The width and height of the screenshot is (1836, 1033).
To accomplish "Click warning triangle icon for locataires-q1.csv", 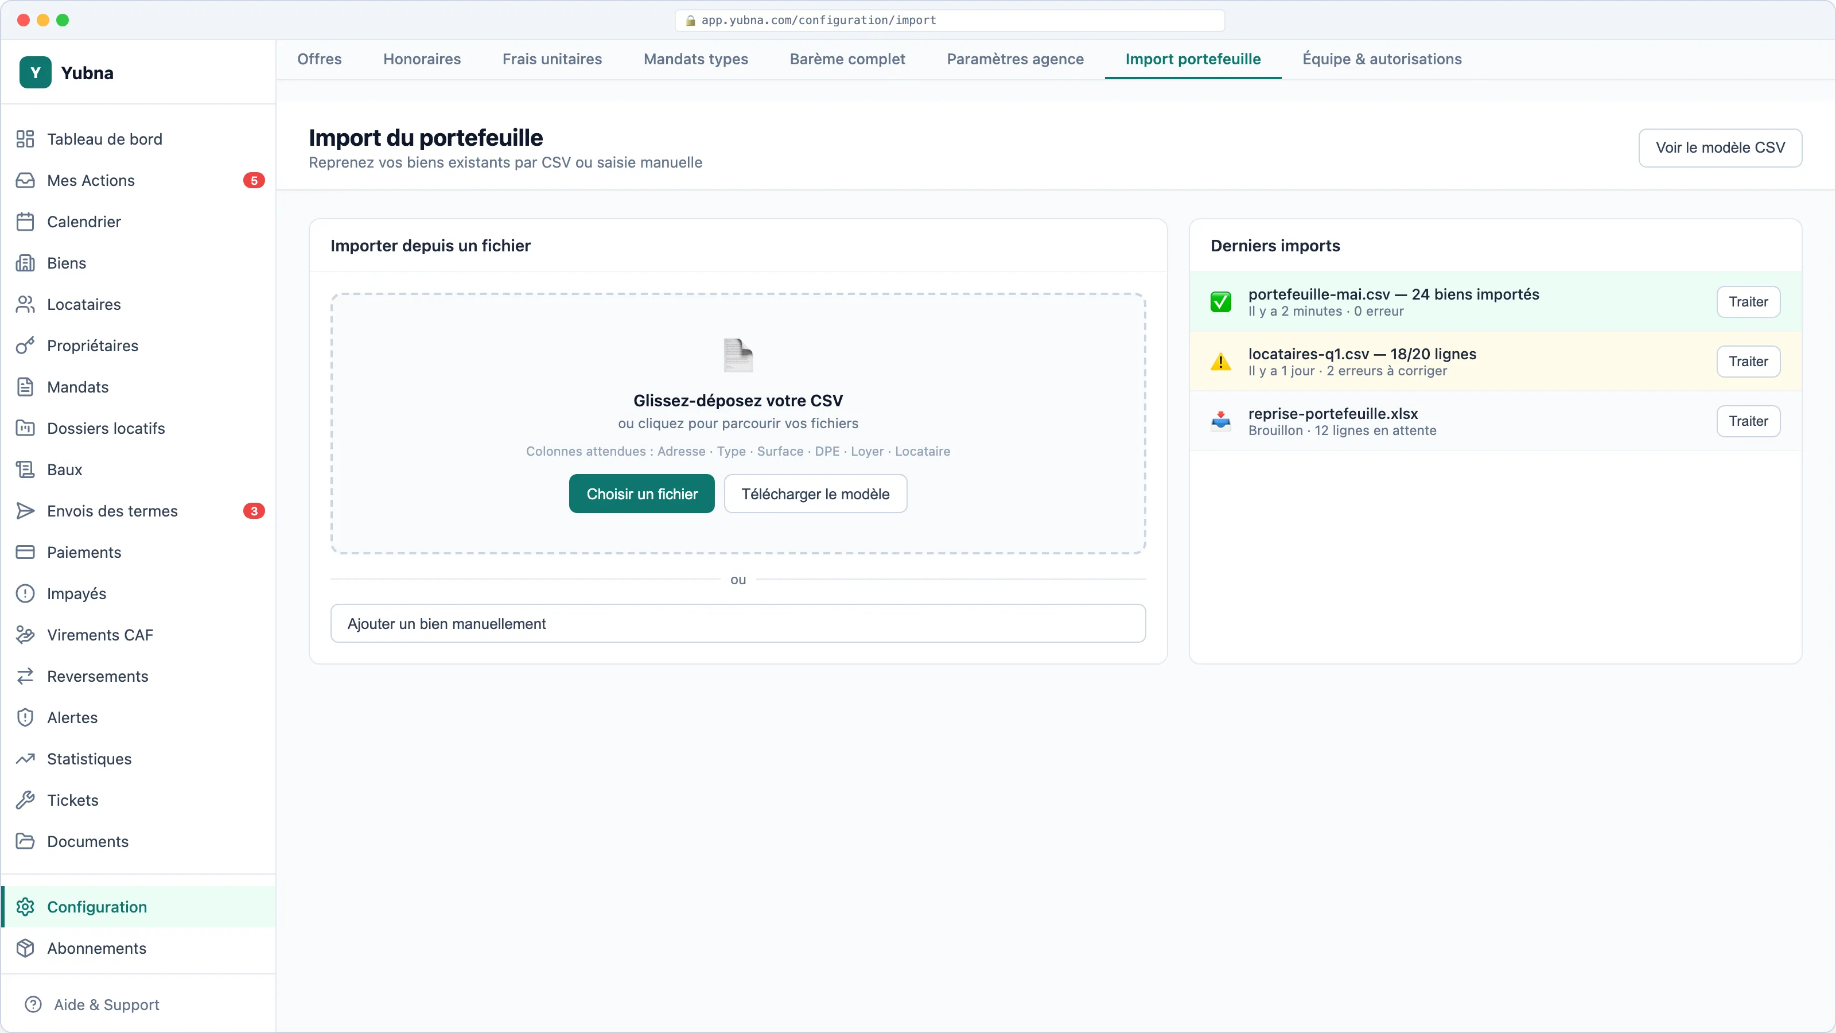I will click(1221, 362).
